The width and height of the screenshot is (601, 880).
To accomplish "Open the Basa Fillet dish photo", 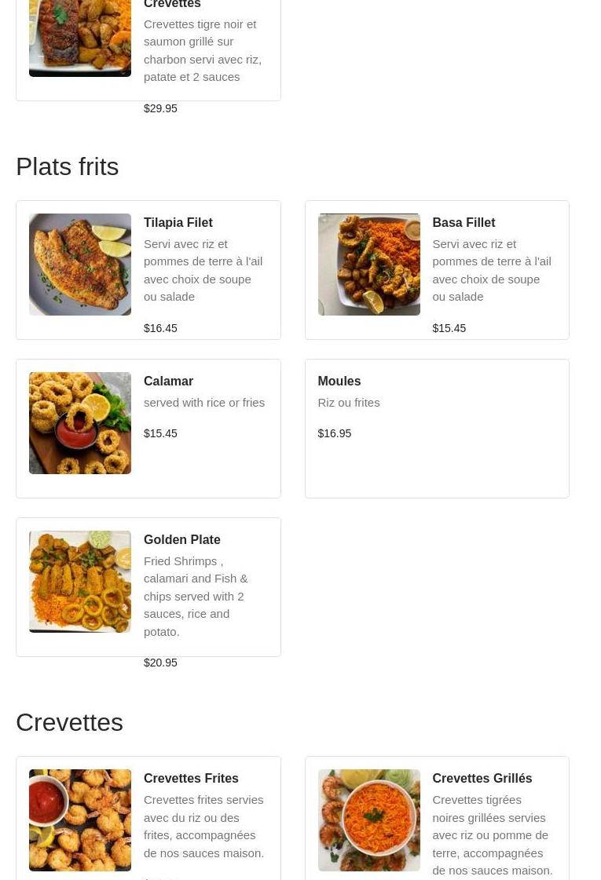I will click(368, 265).
